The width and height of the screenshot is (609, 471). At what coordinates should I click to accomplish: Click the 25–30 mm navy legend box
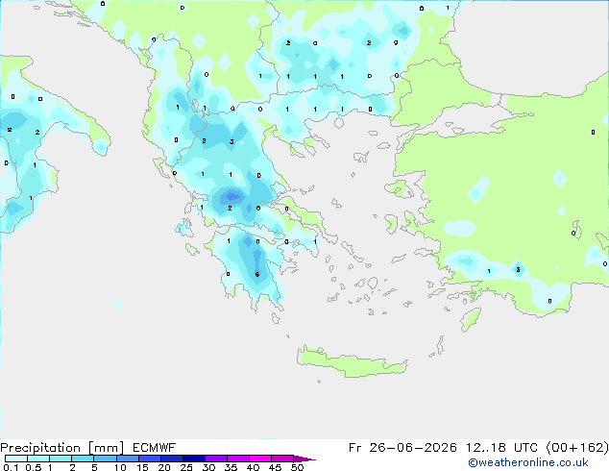(x=194, y=459)
